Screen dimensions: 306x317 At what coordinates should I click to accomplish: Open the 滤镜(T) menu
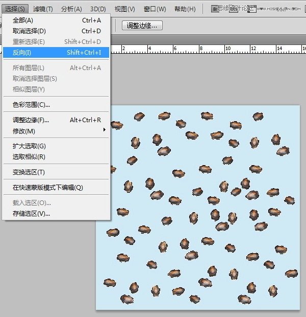point(43,9)
